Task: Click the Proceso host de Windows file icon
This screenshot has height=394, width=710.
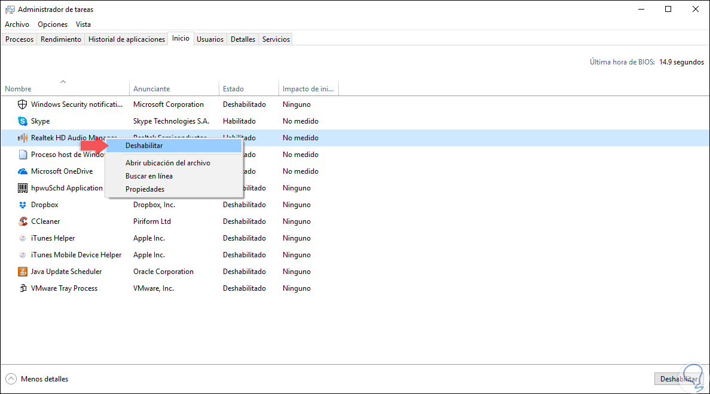Action: [x=22, y=155]
